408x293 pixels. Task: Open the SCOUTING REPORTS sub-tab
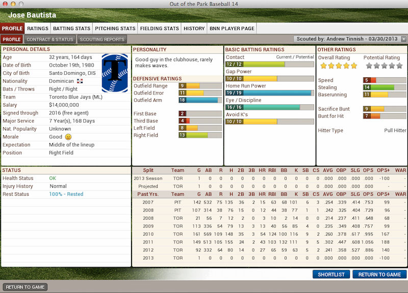[x=102, y=39]
